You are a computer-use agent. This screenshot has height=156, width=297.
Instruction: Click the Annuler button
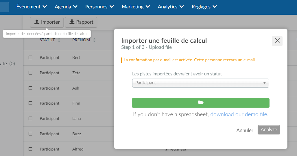pyautogui.click(x=245, y=130)
